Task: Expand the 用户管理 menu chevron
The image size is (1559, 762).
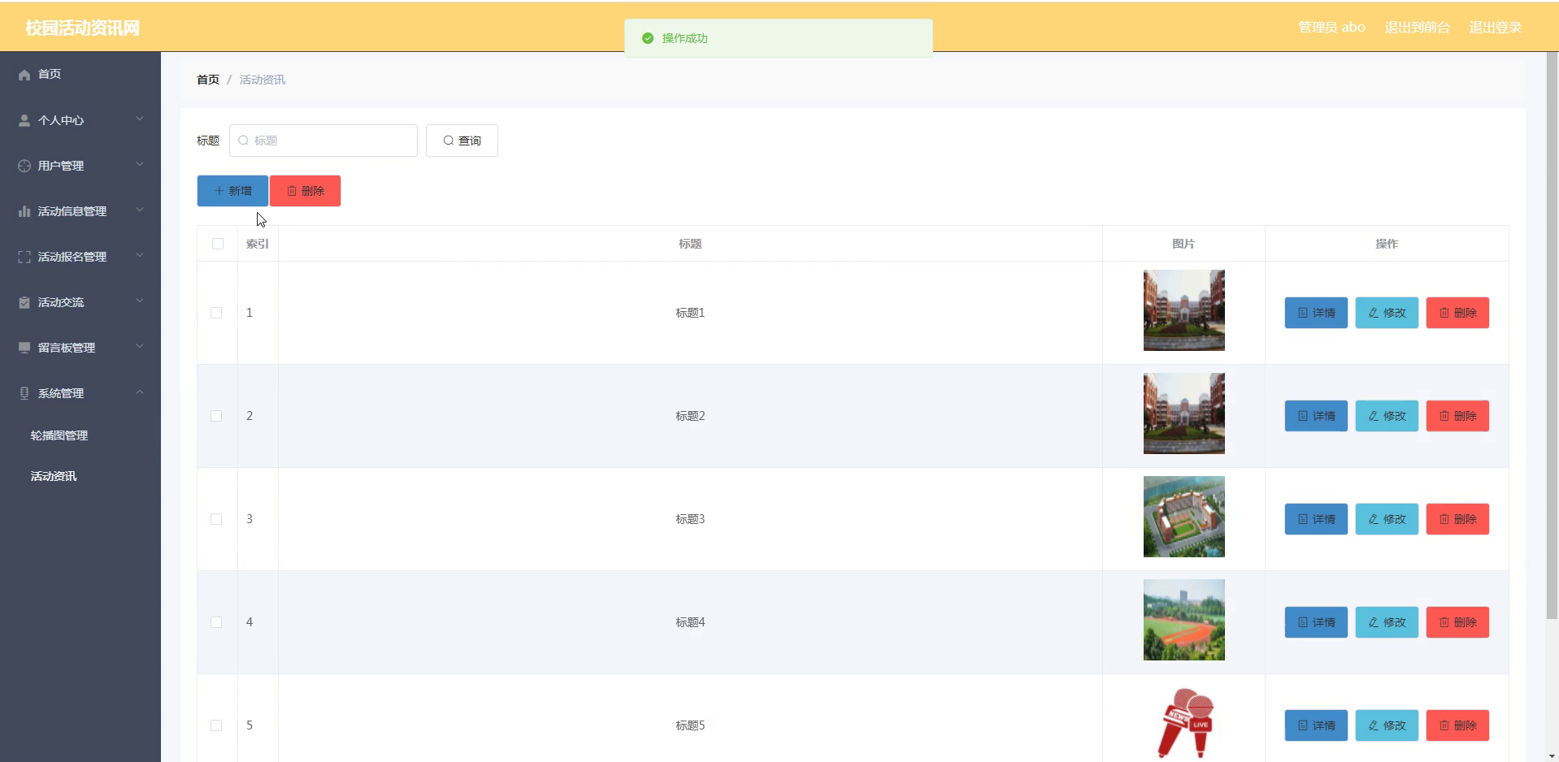Action: coord(140,164)
